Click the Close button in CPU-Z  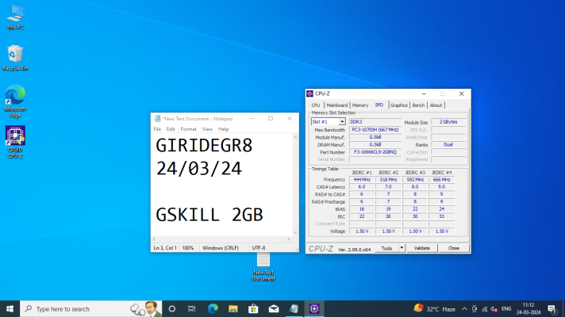point(454,248)
